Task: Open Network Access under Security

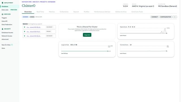Action: (7, 36)
